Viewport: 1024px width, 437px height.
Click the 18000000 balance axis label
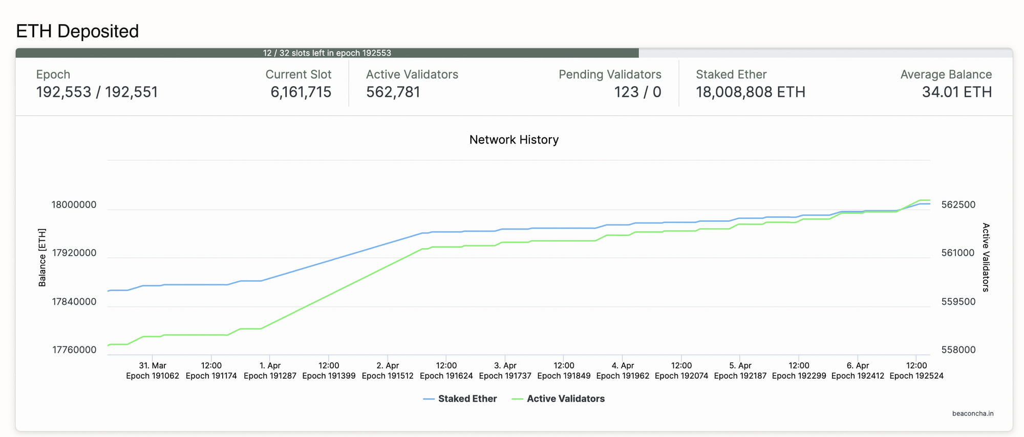click(x=74, y=205)
